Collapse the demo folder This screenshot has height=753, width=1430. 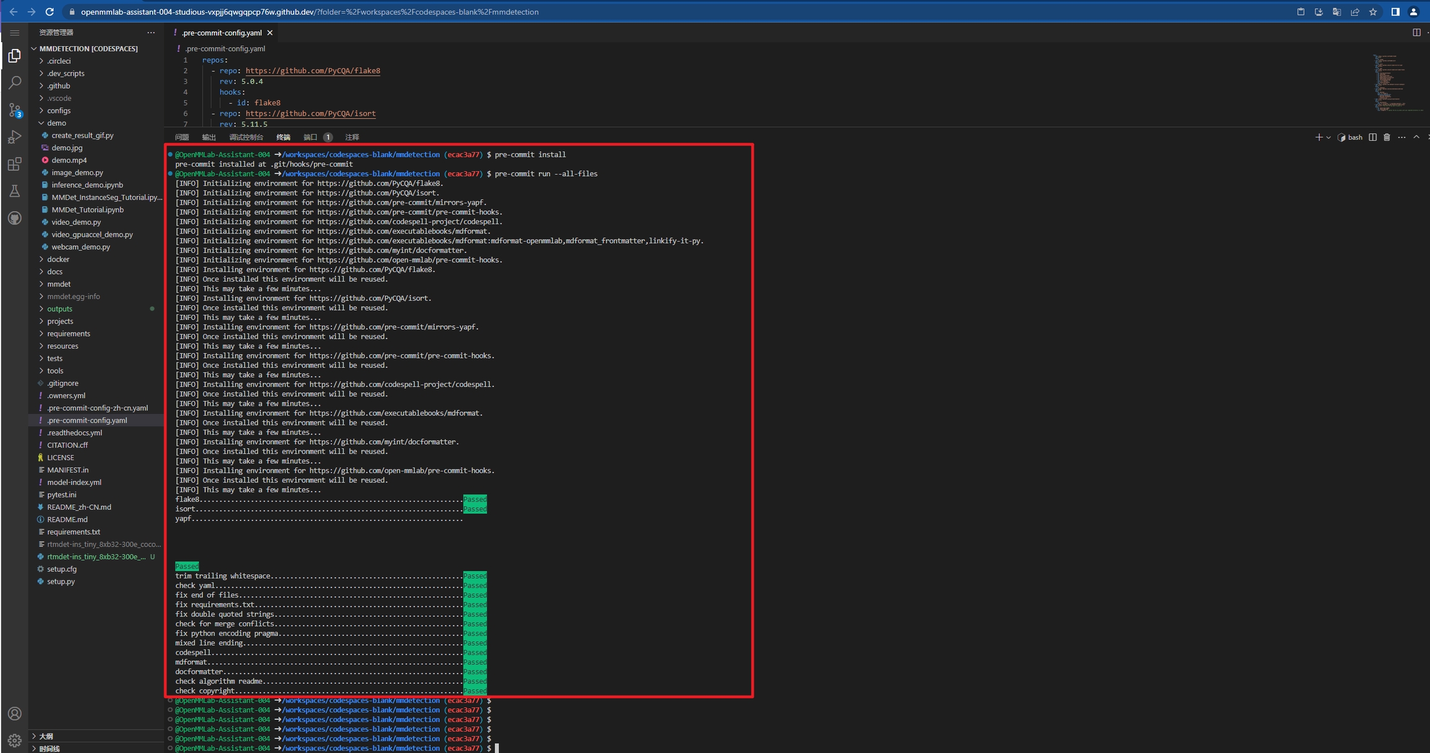click(x=56, y=123)
